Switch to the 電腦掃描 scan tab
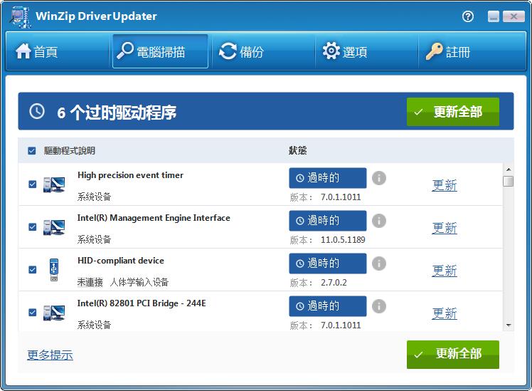 [x=160, y=52]
